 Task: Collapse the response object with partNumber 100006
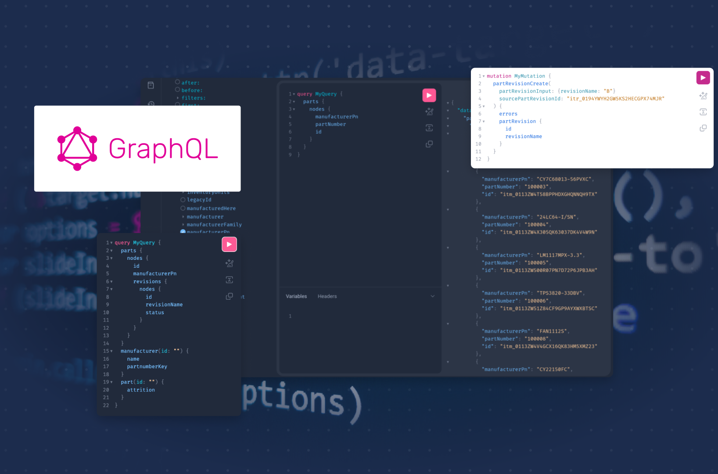point(448,286)
